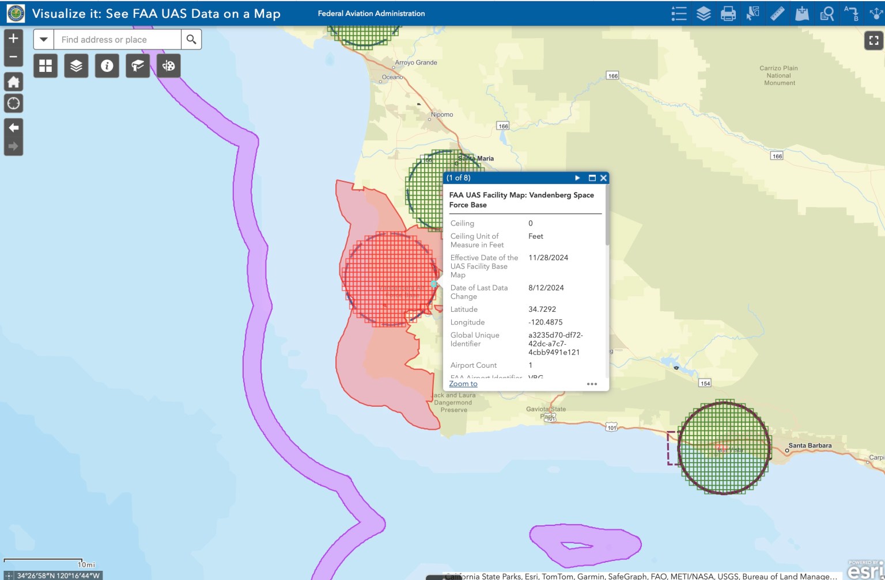Image resolution: width=885 pixels, height=580 pixels.
Task: Open the Select features tool
Action: click(x=753, y=13)
